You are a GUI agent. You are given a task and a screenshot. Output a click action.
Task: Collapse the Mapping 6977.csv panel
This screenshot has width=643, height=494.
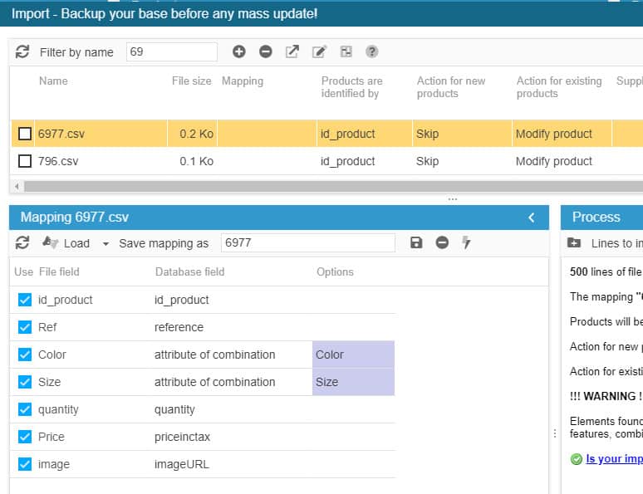[532, 218]
